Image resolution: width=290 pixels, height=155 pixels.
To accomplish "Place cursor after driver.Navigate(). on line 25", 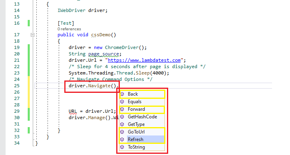I will (x=119, y=86).
